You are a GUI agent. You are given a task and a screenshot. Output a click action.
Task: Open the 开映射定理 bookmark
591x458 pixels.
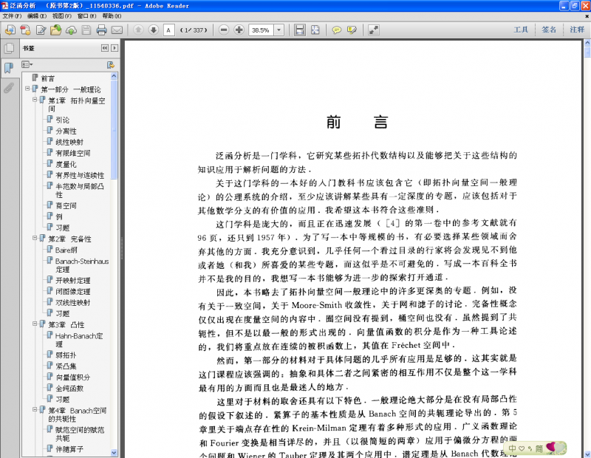tap(72, 281)
